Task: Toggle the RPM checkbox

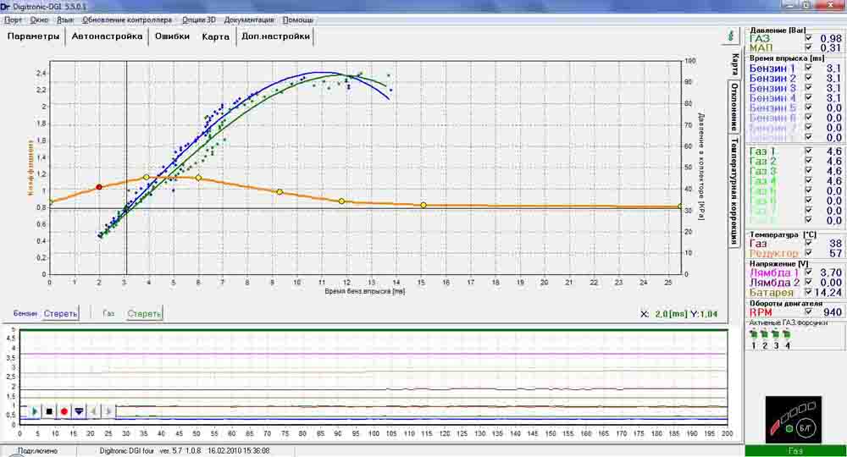Action: (810, 312)
